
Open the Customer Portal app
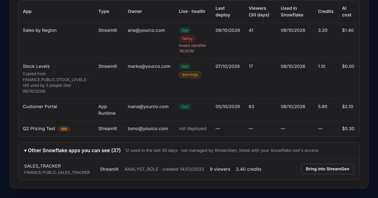click(x=40, y=107)
